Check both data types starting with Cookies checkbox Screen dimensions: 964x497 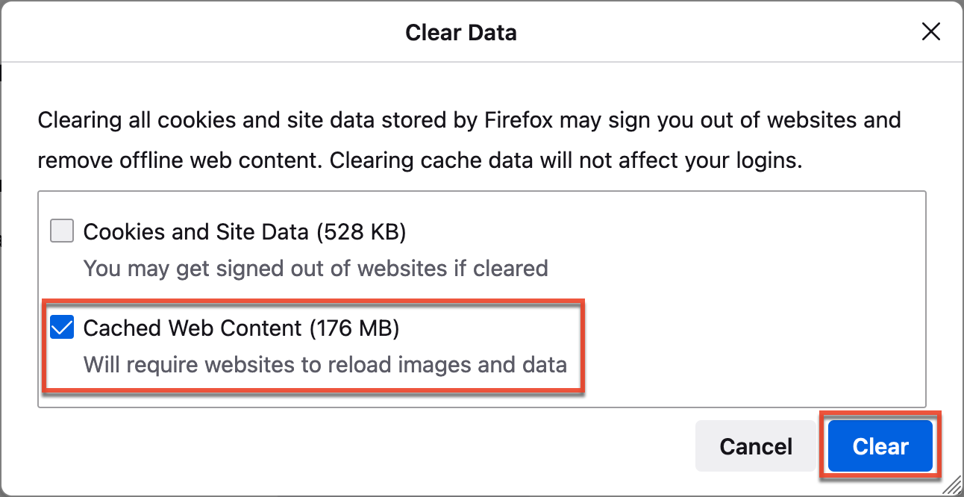[61, 231]
